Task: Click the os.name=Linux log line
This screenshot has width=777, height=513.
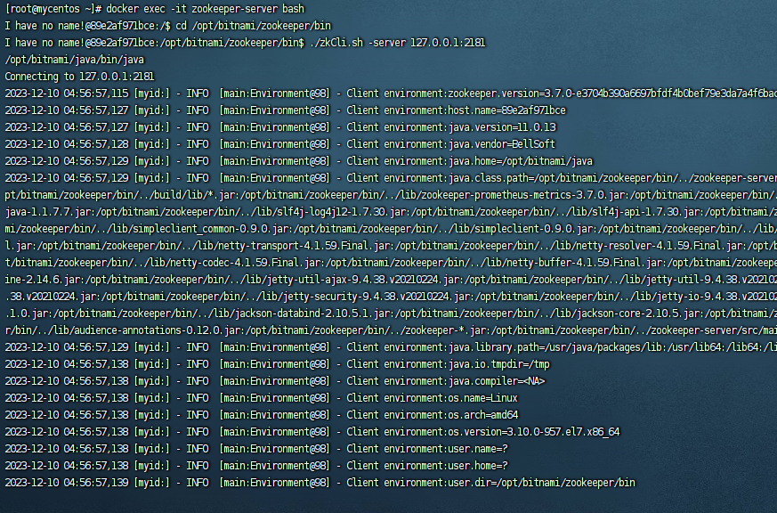Action: 261,397
